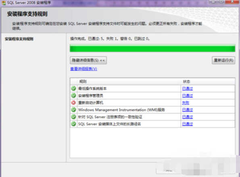Click the 规则 column header
The image size is (240, 177).
[83, 81]
